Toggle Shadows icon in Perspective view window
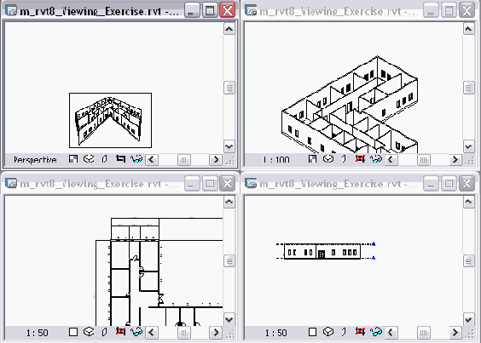481x343 pixels. point(105,159)
